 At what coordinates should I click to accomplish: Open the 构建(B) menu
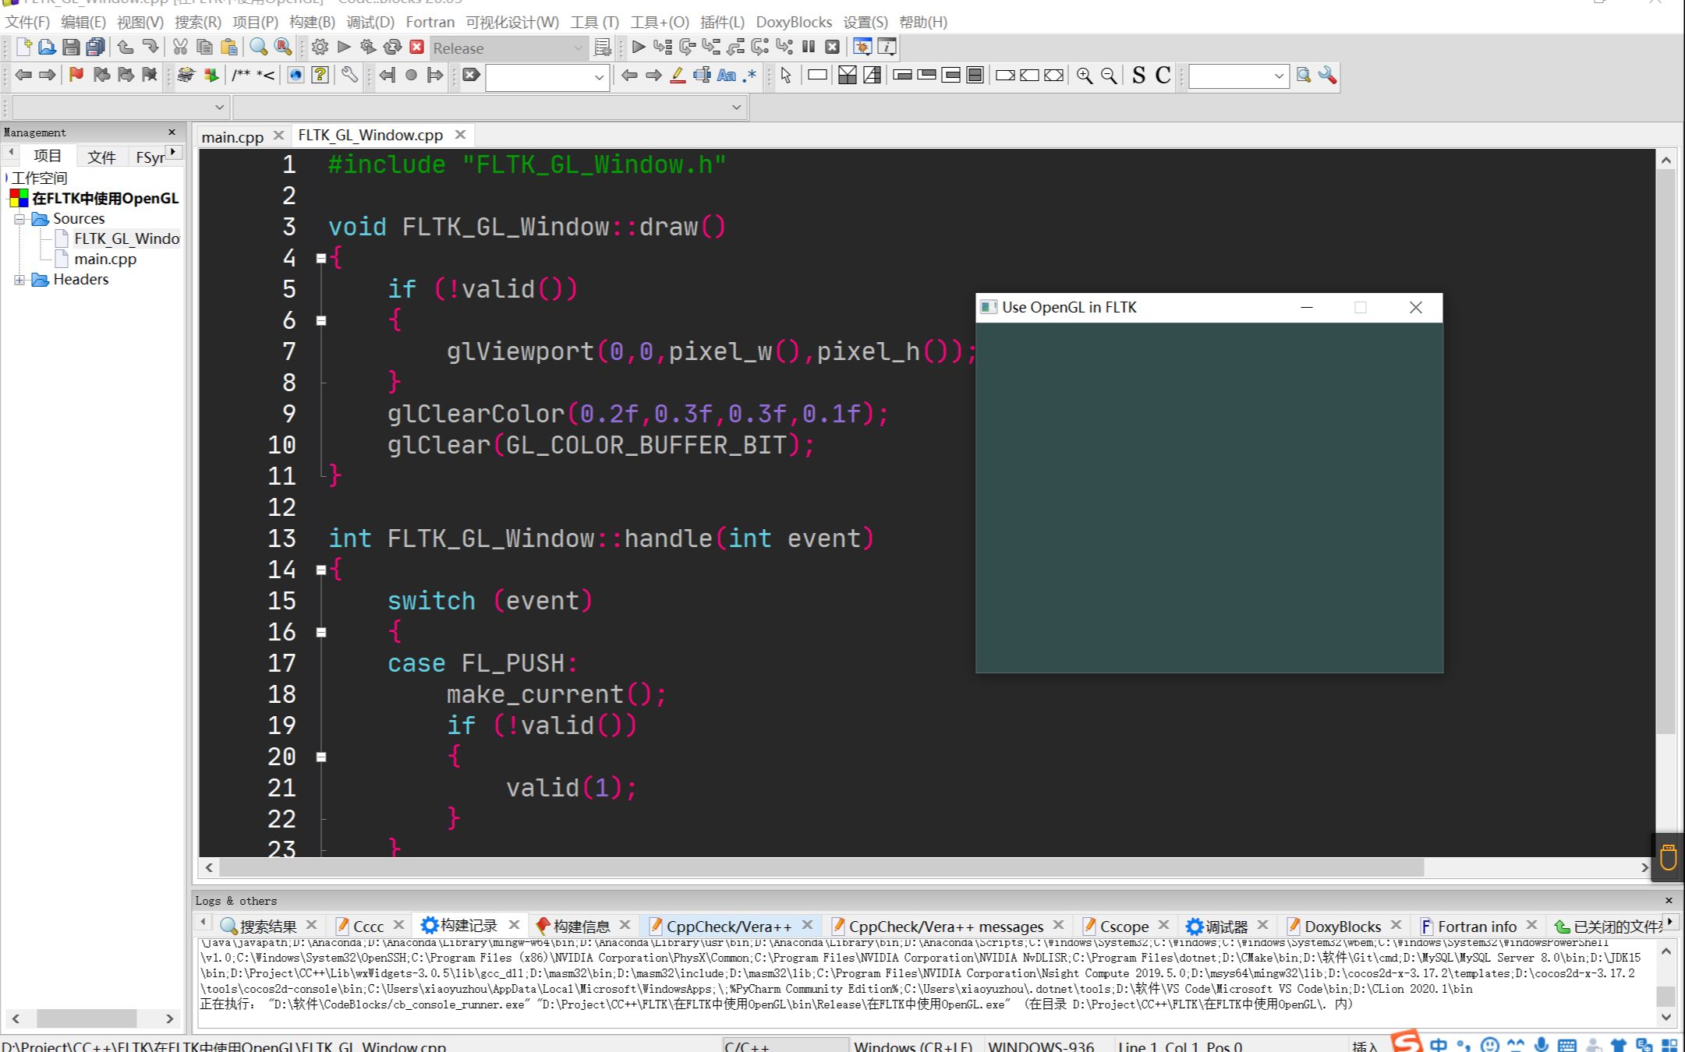(x=311, y=22)
